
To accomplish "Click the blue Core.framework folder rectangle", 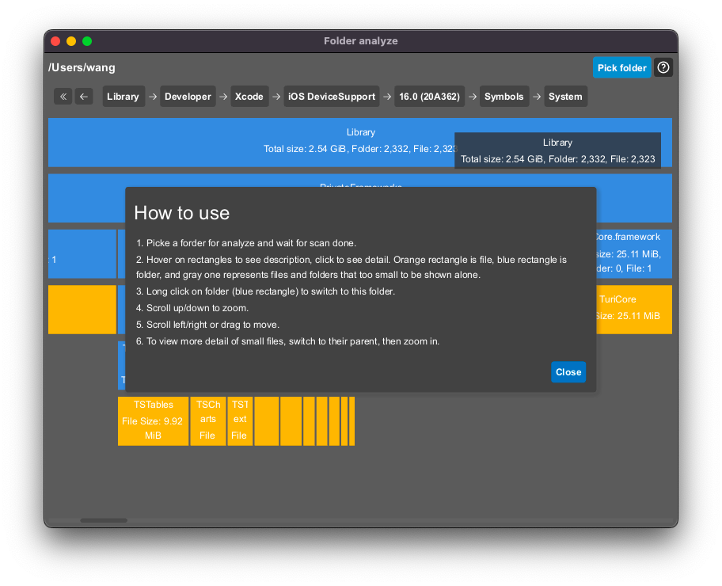I will (x=633, y=253).
